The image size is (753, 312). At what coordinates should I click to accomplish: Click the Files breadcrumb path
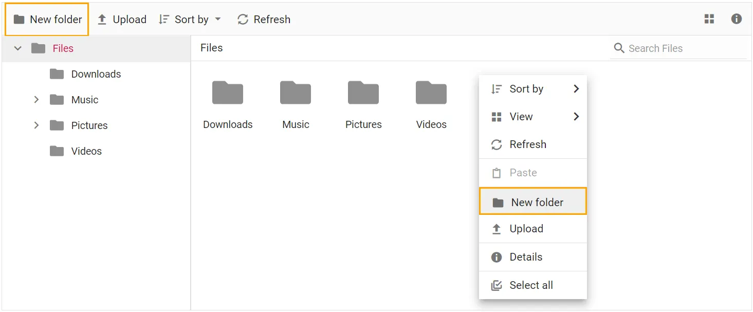[x=212, y=48]
